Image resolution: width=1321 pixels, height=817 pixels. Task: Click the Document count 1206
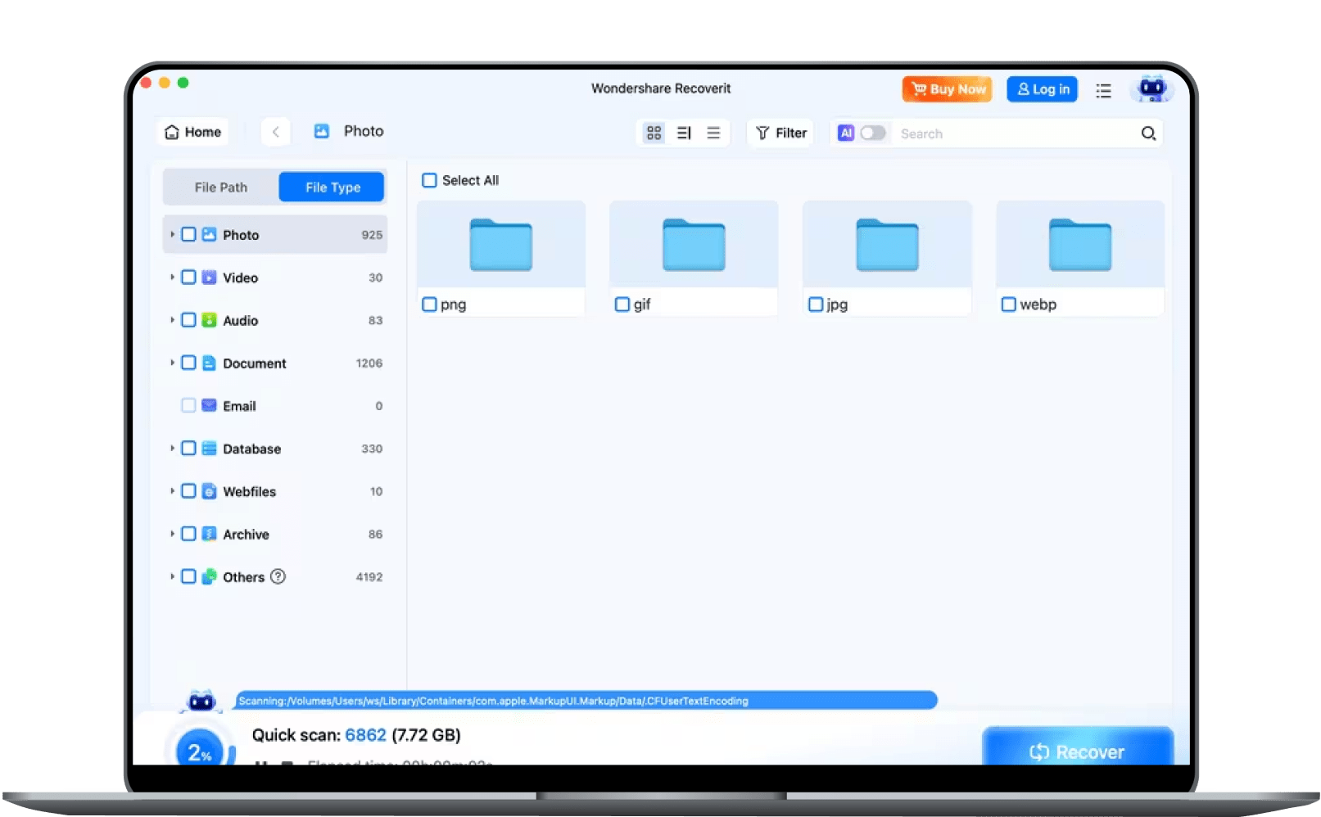[x=369, y=363]
